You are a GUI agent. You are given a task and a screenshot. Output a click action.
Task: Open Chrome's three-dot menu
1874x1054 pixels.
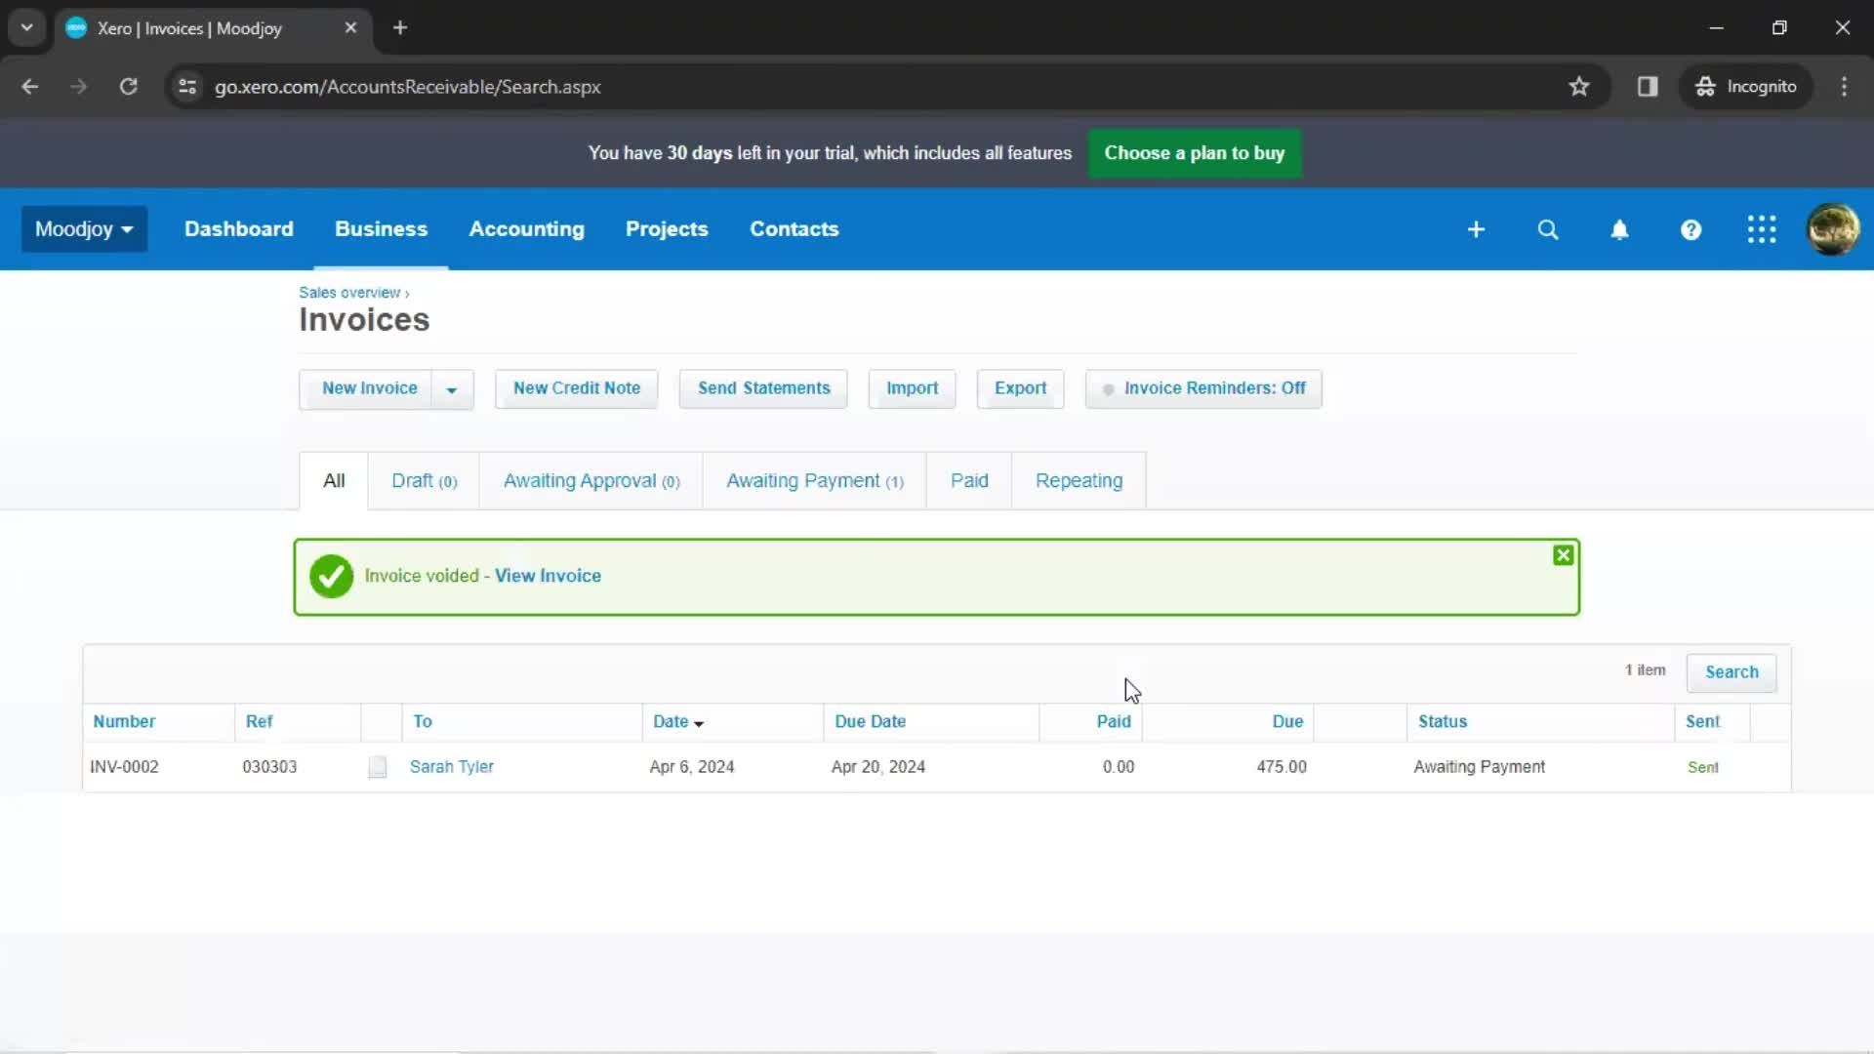click(x=1844, y=87)
